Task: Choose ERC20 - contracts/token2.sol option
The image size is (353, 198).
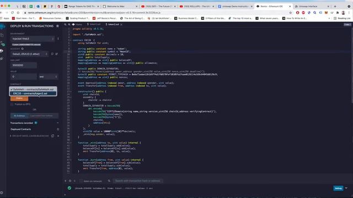Action: pos(33,94)
